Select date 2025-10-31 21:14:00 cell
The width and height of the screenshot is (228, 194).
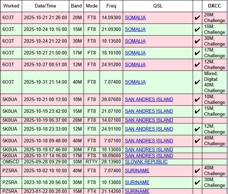point(45,82)
